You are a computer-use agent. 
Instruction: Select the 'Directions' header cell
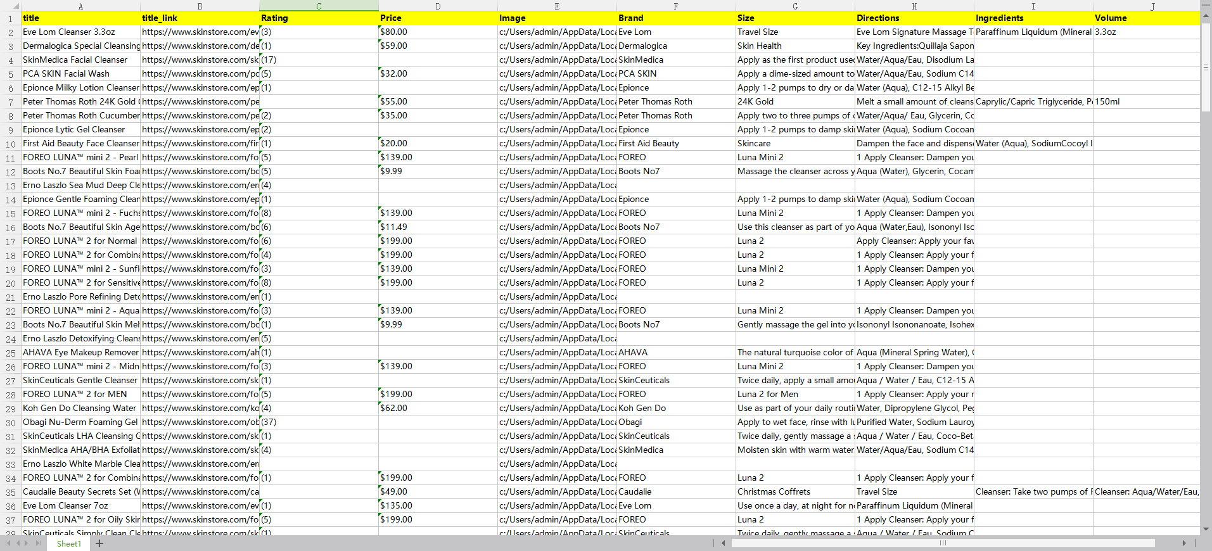tap(914, 18)
